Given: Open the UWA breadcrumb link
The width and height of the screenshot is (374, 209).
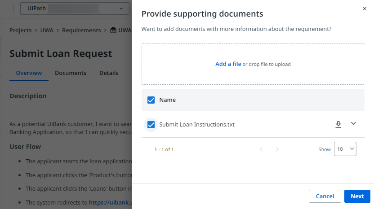Looking at the screenshot, I should click(47, 30).
